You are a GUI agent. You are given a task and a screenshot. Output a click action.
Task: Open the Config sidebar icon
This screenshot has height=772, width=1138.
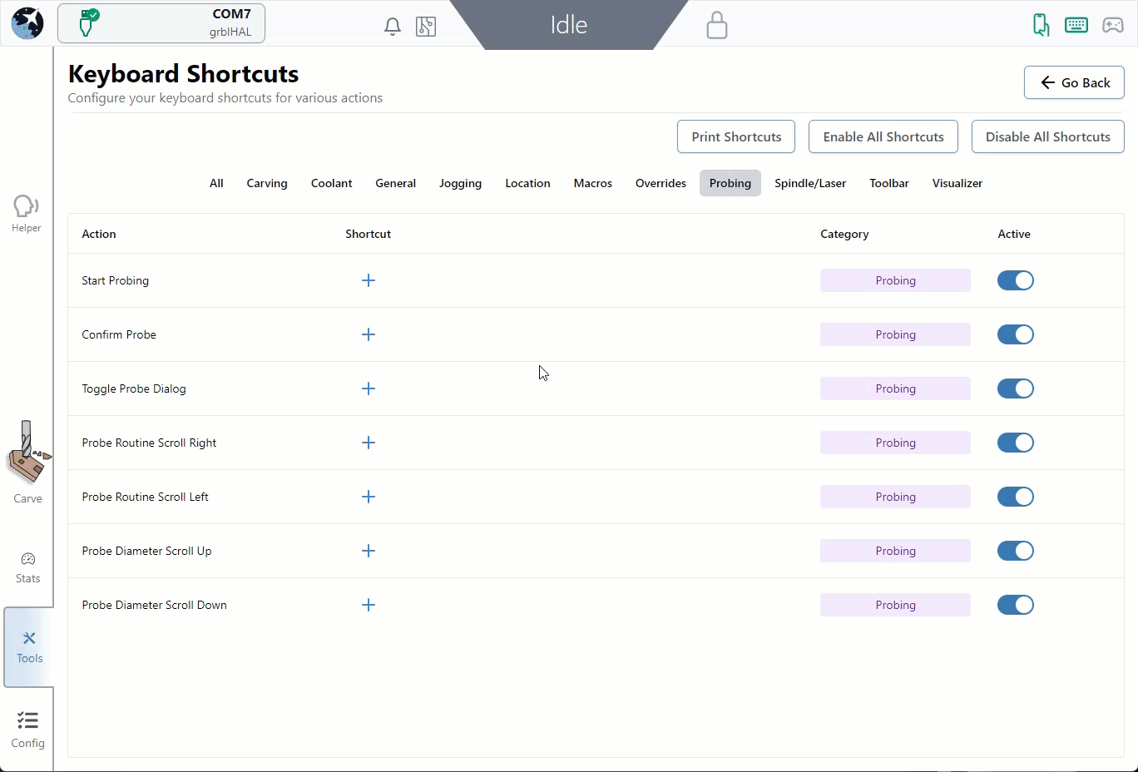coord(27,729)
